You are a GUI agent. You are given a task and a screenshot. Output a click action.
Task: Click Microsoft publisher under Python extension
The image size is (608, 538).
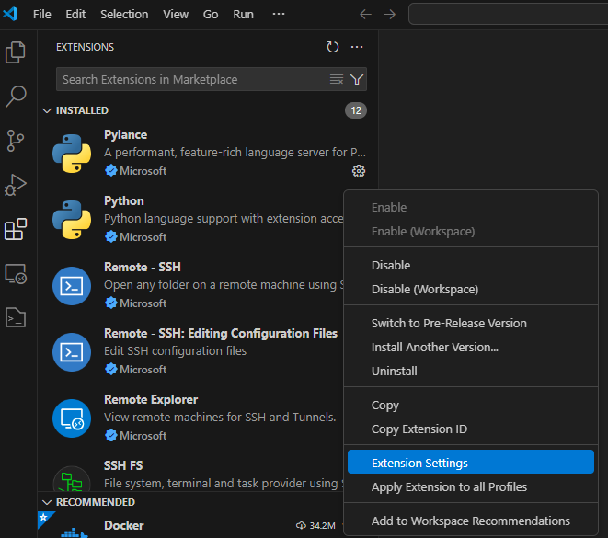pos(143,237)
